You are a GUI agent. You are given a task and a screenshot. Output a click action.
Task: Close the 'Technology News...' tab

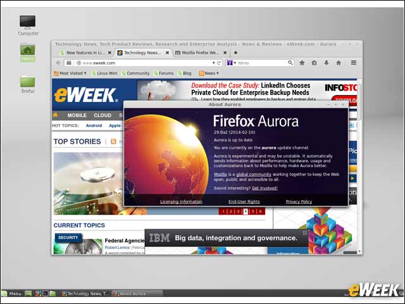[167, 53]
